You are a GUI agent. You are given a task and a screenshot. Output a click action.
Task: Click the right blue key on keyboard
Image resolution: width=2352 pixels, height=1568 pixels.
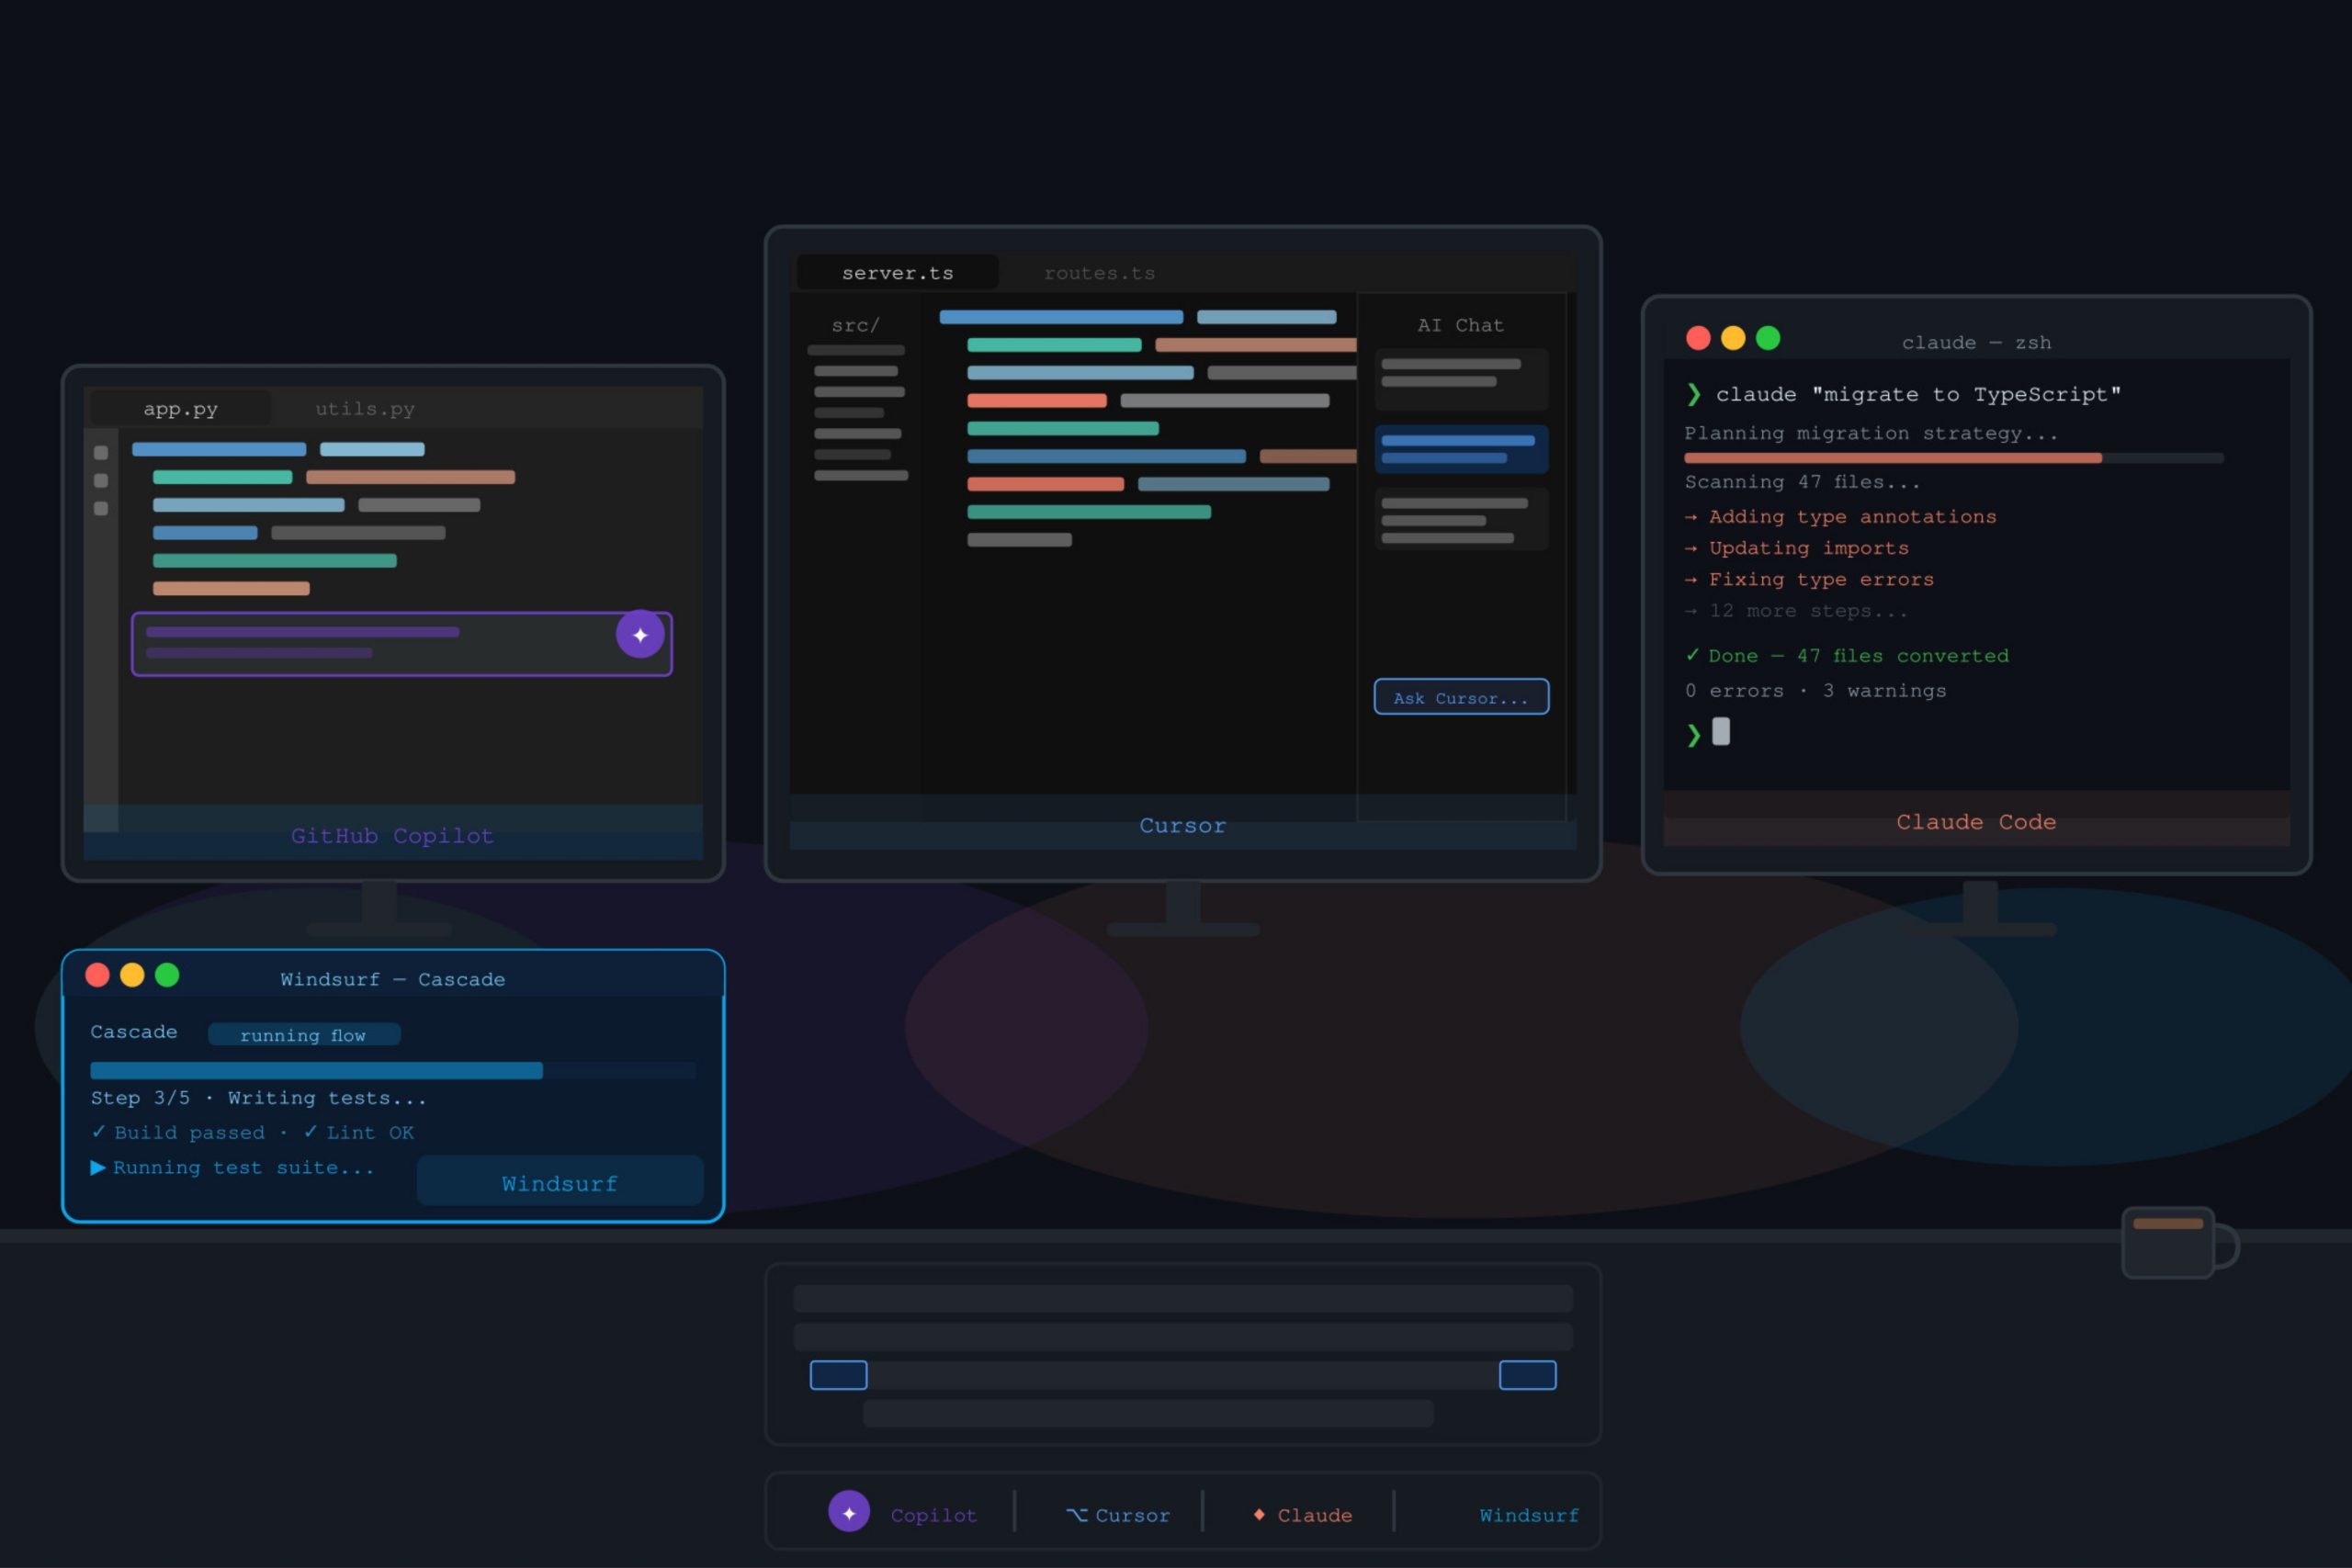click(1527, 1375)
